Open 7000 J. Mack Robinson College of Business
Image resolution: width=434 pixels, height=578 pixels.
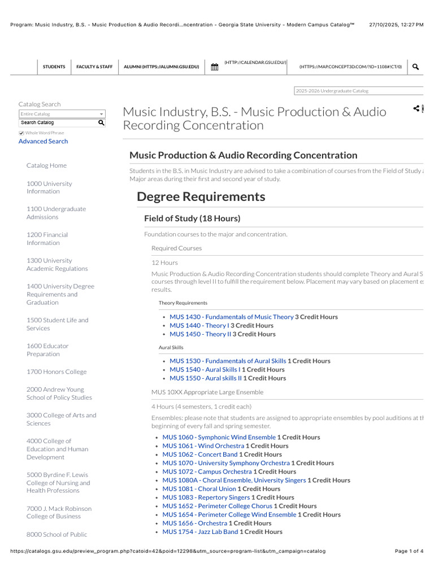(x=59, y=513)
